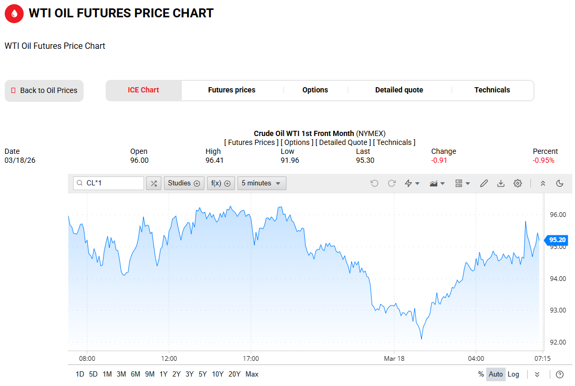Open the 5 minutes interval dropdown
Viewport: 575px width, 386px height.
coord(262,183)
